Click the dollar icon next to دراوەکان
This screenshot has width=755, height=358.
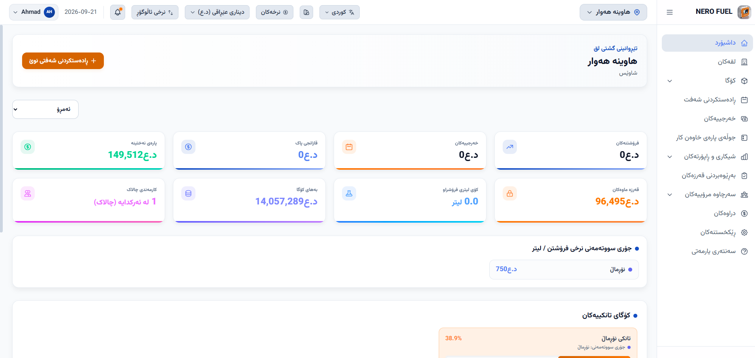[x=744, y=214]
